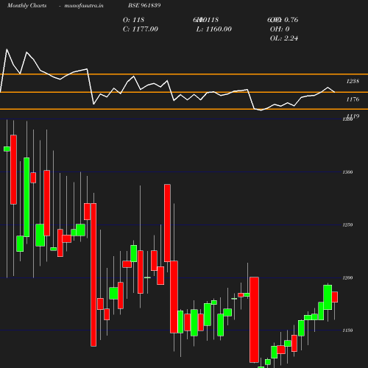
Task: Click the 'Monthly Charts' title text
Action: click(x=27, y=5)
